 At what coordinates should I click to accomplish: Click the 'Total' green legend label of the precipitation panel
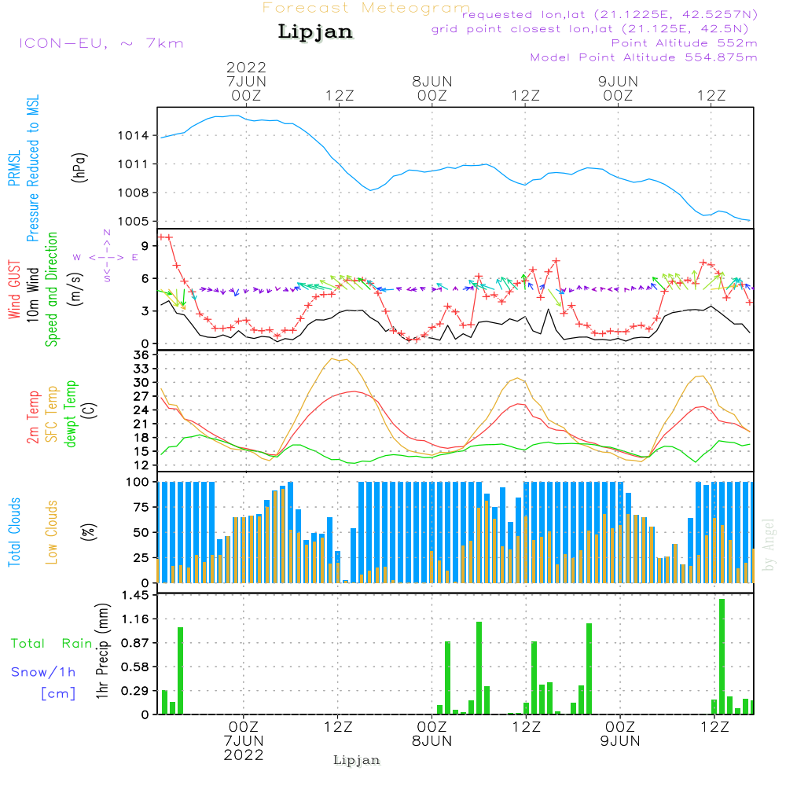pos(28,644)
